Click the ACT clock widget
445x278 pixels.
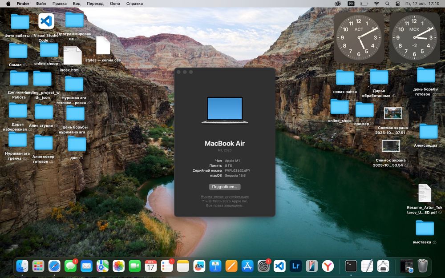pyautogui.click(x=359, y=37)
